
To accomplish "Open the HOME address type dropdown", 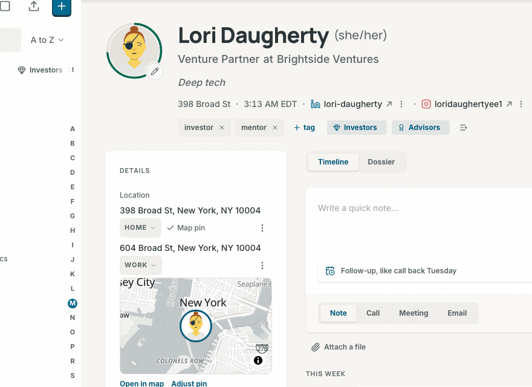I will coord(140,228).
